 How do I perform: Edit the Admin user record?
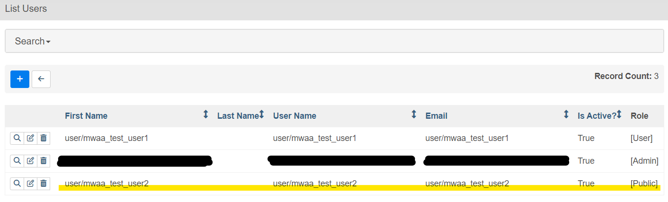click(x=30, y=161)
